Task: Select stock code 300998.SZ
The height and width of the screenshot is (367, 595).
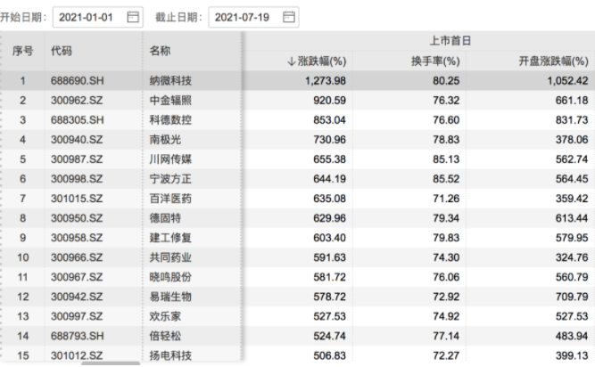Action: (x=77, y=179)
